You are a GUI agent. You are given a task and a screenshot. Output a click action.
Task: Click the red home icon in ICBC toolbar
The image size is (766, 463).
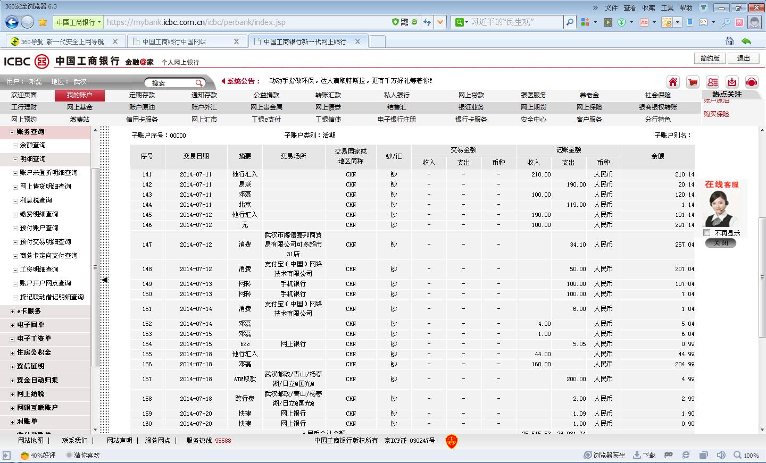673,82
